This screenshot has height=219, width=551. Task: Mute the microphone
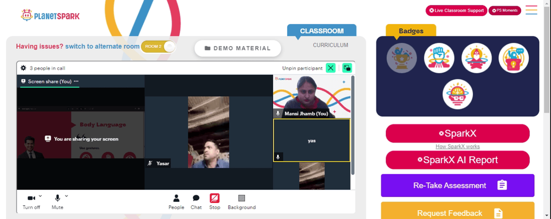pos(57,202)
